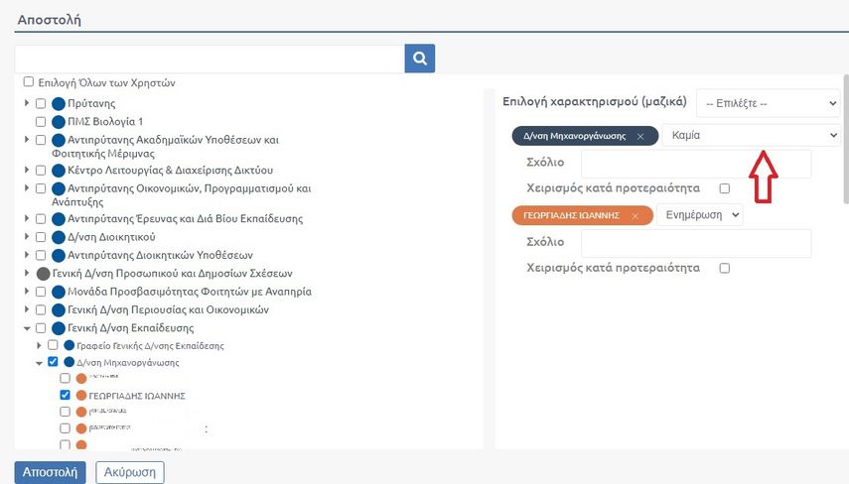Click the blue circle icon beside Πρύτανης

[x=58, y=103]
